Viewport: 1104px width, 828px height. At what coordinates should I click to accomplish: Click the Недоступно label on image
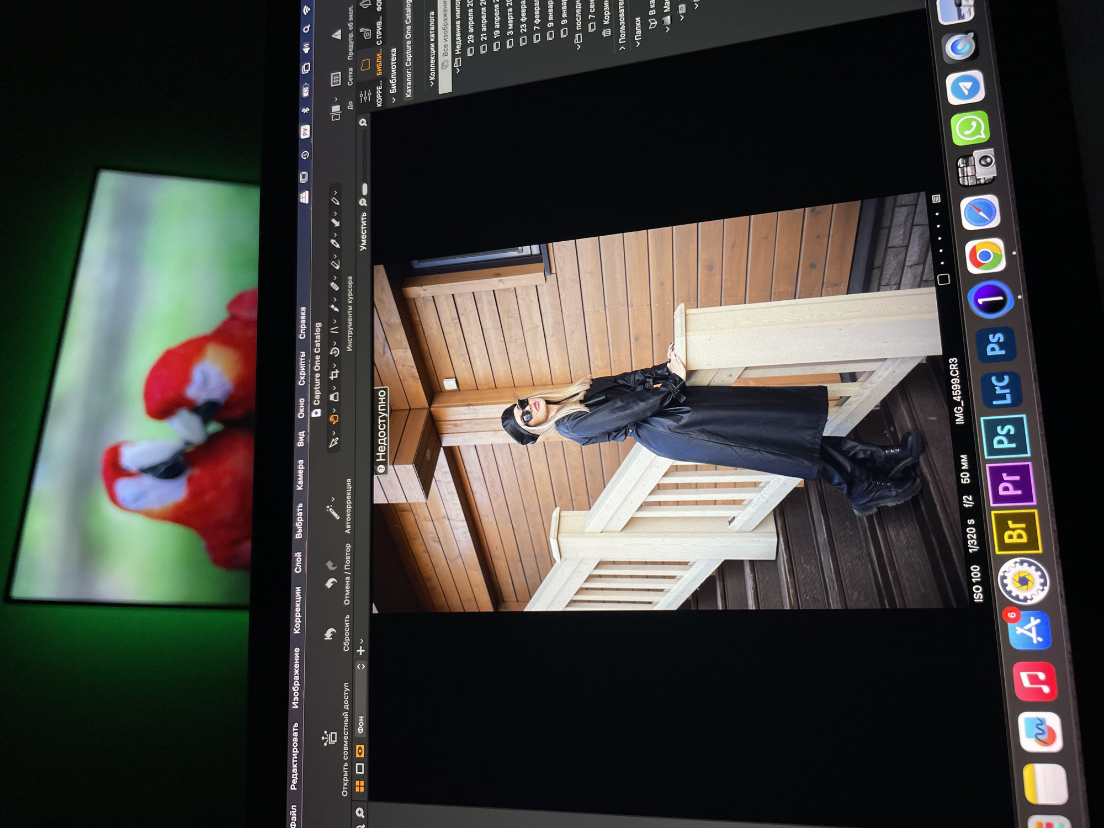(x=381, y=430)
